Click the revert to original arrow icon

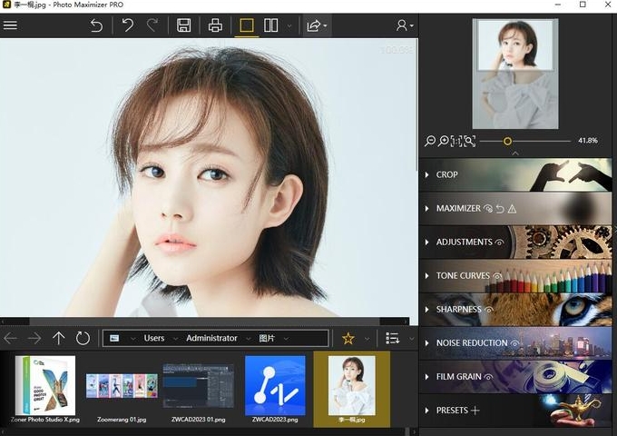(x=96, y=25)
